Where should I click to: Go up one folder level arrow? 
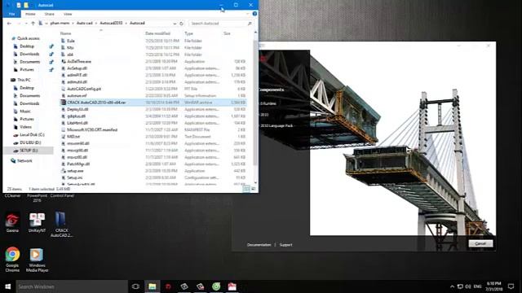[x=33, y=24]
